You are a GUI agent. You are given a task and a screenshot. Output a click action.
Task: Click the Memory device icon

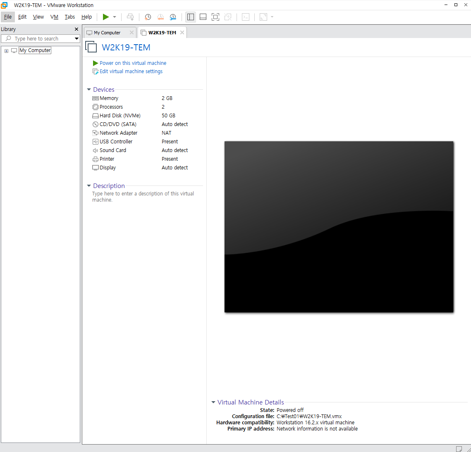pyautogui.click(x=95, y=98)
